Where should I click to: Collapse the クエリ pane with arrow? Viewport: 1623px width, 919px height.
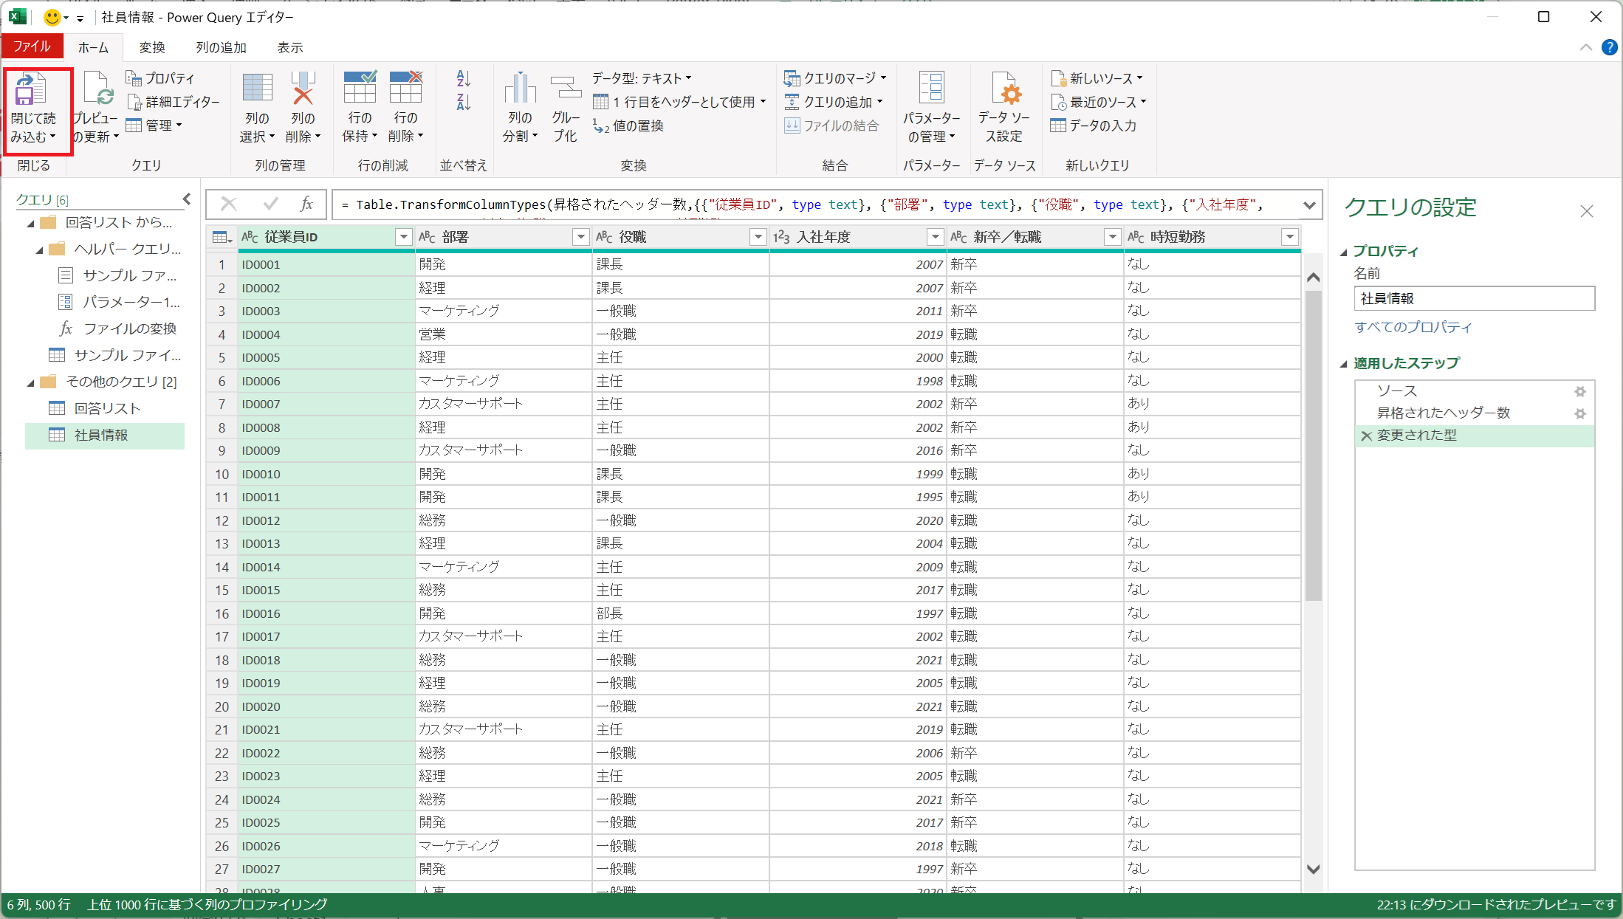(186, 199)
